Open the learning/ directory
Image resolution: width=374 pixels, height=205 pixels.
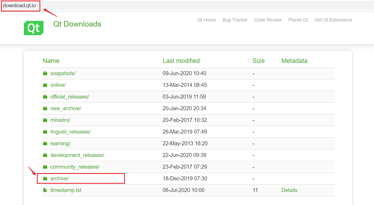coord(60,143)
